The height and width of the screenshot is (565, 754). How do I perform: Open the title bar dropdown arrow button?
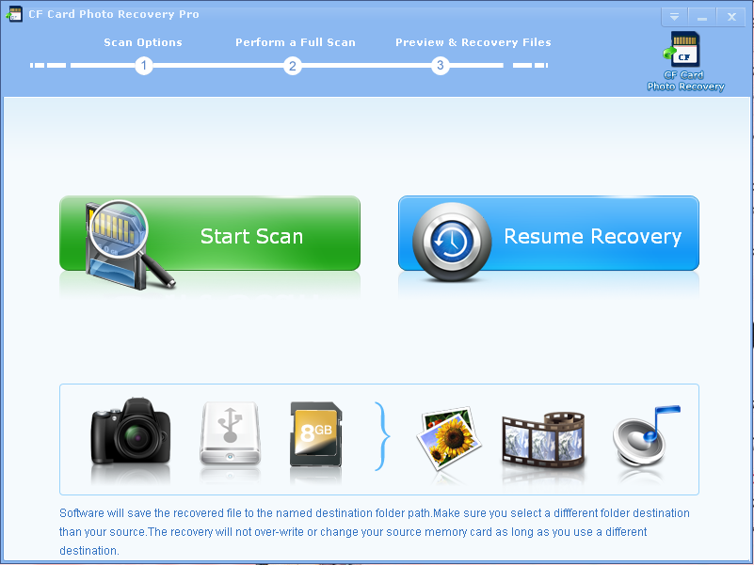[x=674, y=16]
